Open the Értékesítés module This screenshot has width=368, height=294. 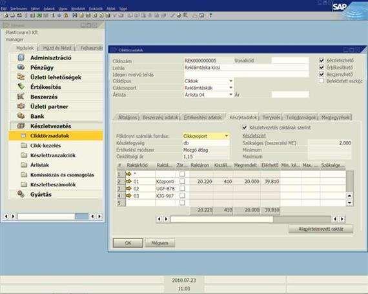tap(56, 87)
